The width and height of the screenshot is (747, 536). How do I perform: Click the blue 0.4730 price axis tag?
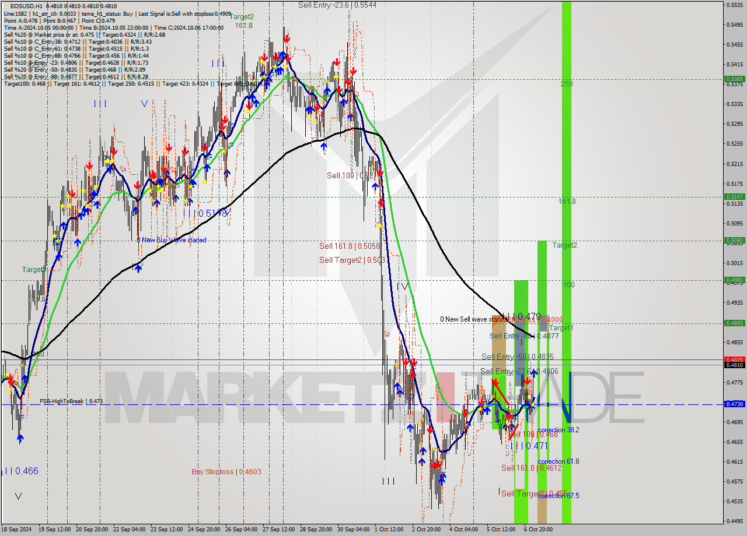tap(734, 404)
